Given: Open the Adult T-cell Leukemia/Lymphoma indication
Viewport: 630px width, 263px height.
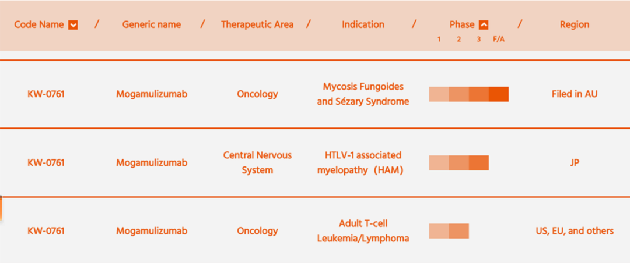Looking at the screenshot, I should click(363, 231).
